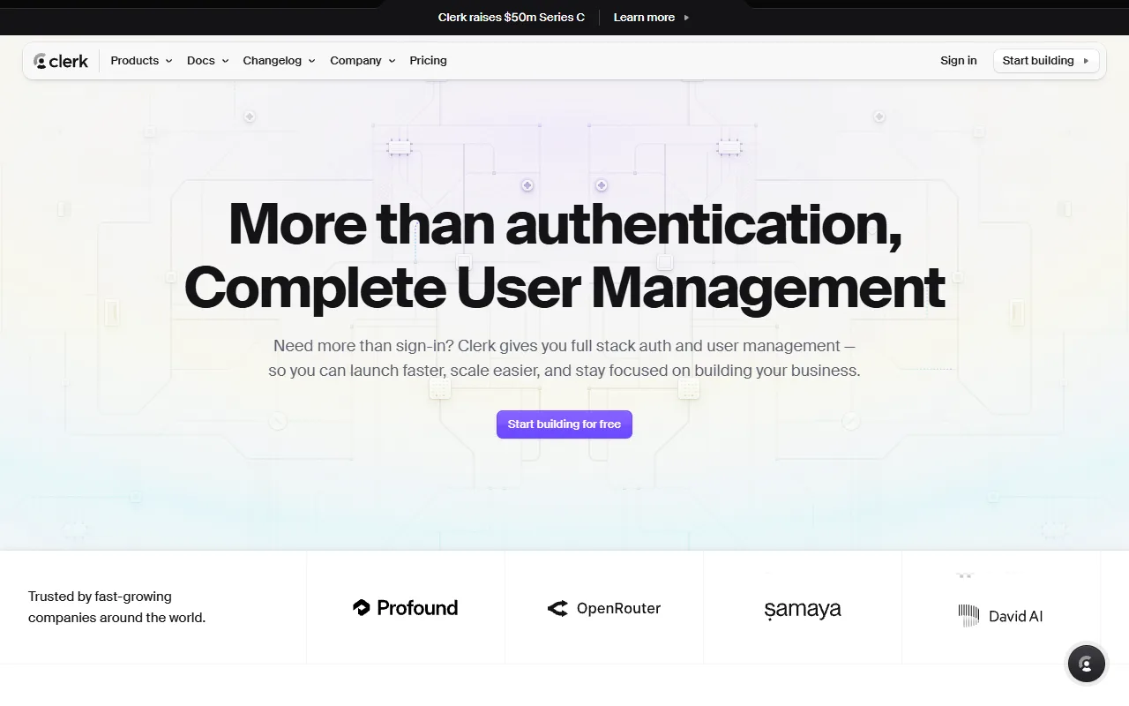
Task: Click the samaya logo
Action: coord(802,609)
